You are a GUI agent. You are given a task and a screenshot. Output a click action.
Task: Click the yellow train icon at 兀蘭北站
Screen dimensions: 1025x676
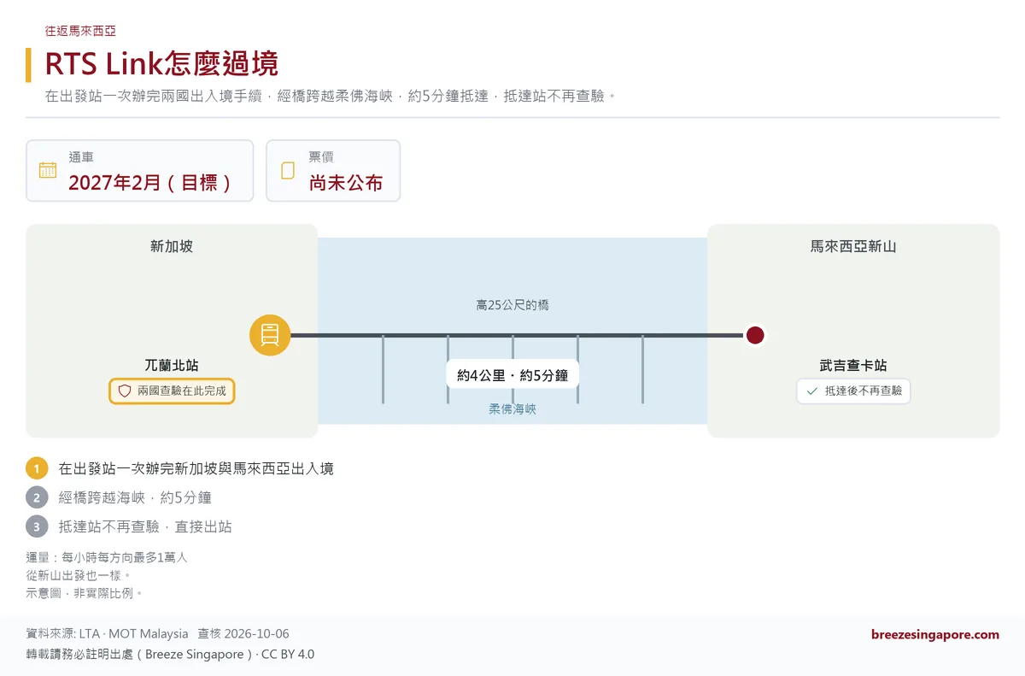pos(270,335)
